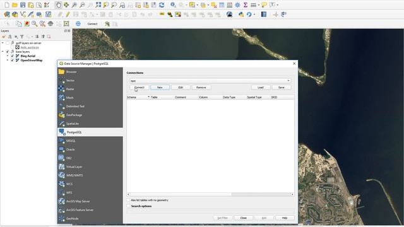Open the dropdown arrow beside the Python refresh icon
404x227 pixels.
[254, 15]
